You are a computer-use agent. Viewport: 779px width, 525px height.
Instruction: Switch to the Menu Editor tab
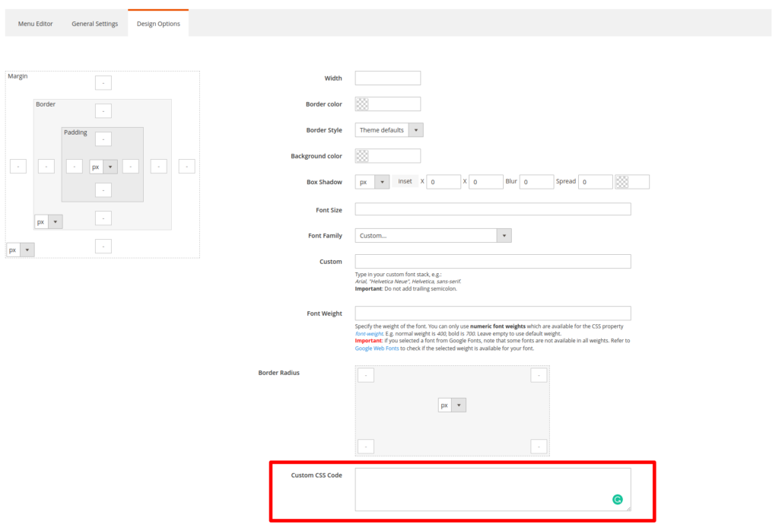[36, 24]
